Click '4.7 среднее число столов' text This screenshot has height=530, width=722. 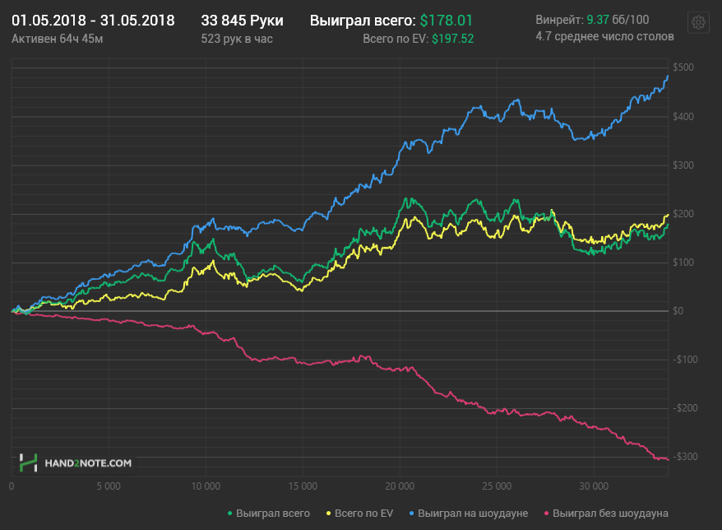[x=604, y=36]
